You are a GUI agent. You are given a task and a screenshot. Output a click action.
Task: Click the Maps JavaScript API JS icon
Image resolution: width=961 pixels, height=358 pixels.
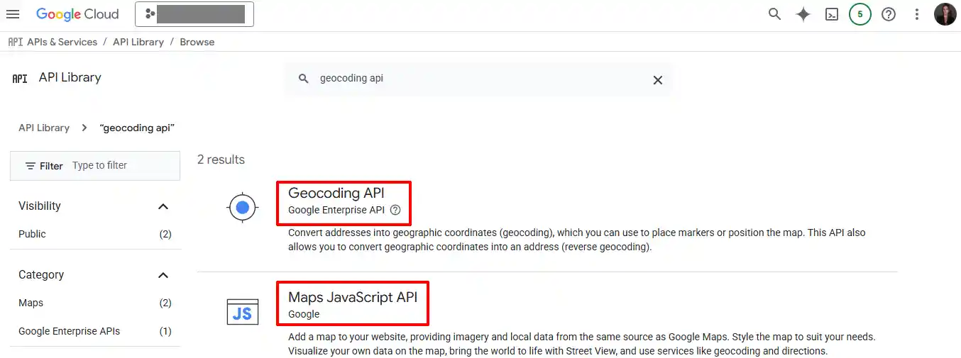pos(243,312)
